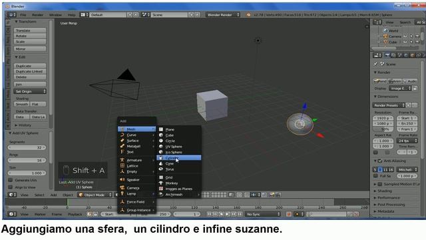Open the World properties tab icon
The width and height of the screenshot is (426, 240).
click(406, 55)
